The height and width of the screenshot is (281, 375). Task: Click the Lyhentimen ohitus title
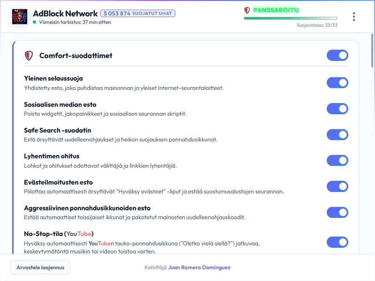tap(52, 156)
